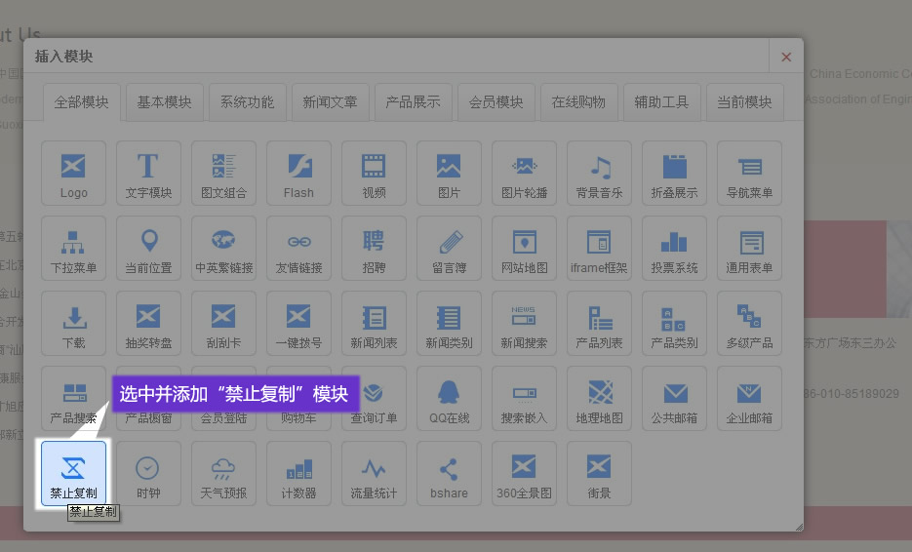
Task: Insert the QQ在线 module
Action: coord(449,398)
